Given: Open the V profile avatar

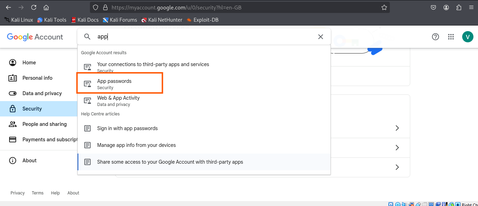Looking at the screenshot, I should (467, 37).
